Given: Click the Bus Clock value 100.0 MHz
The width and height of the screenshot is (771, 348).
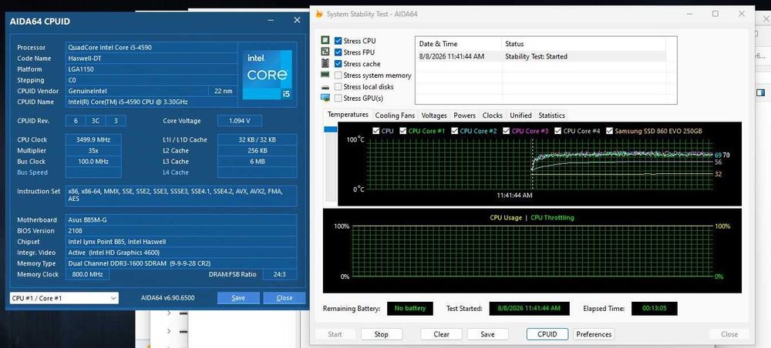Looking at the screenshot, I should click(x=93, y=162).
